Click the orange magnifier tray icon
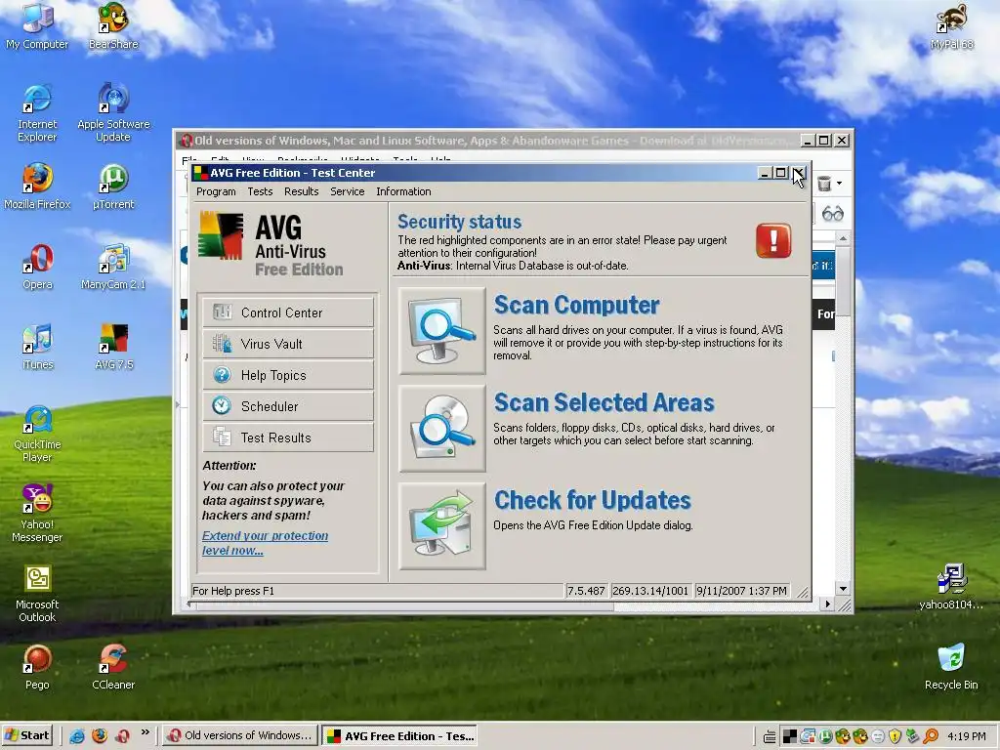 click(x=931, y=736)
